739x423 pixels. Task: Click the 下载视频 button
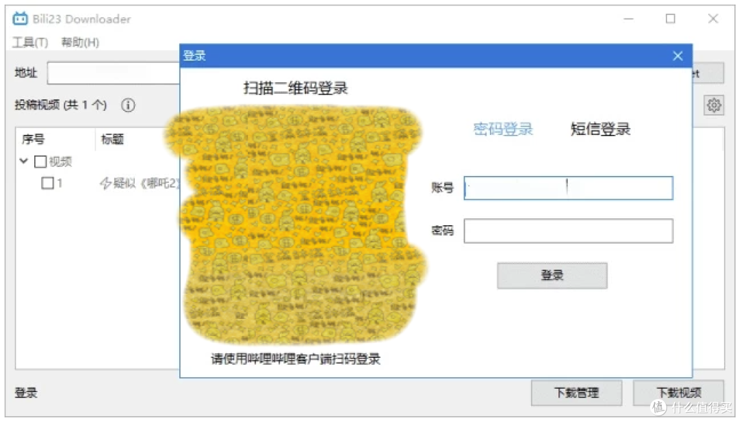click(678, 392)
